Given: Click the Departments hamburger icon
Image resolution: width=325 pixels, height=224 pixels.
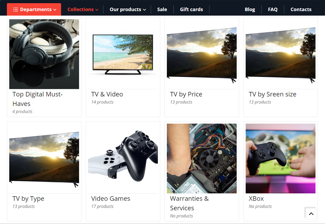Looking at the screenshot, I should (16, 9).
